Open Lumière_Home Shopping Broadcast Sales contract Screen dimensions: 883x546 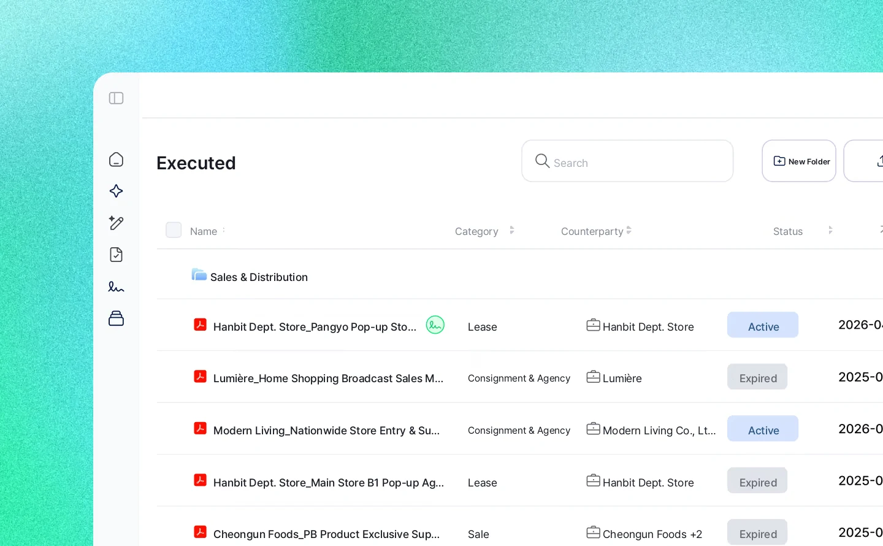pyautogui.click(x=328, y=379)
